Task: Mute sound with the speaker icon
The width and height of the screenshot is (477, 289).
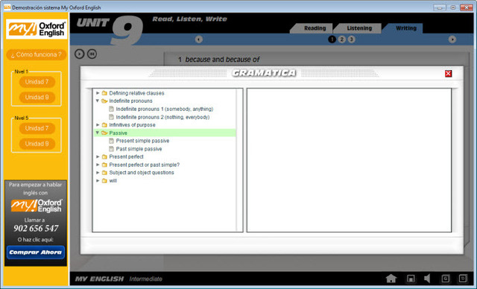Action: point(427,279)
